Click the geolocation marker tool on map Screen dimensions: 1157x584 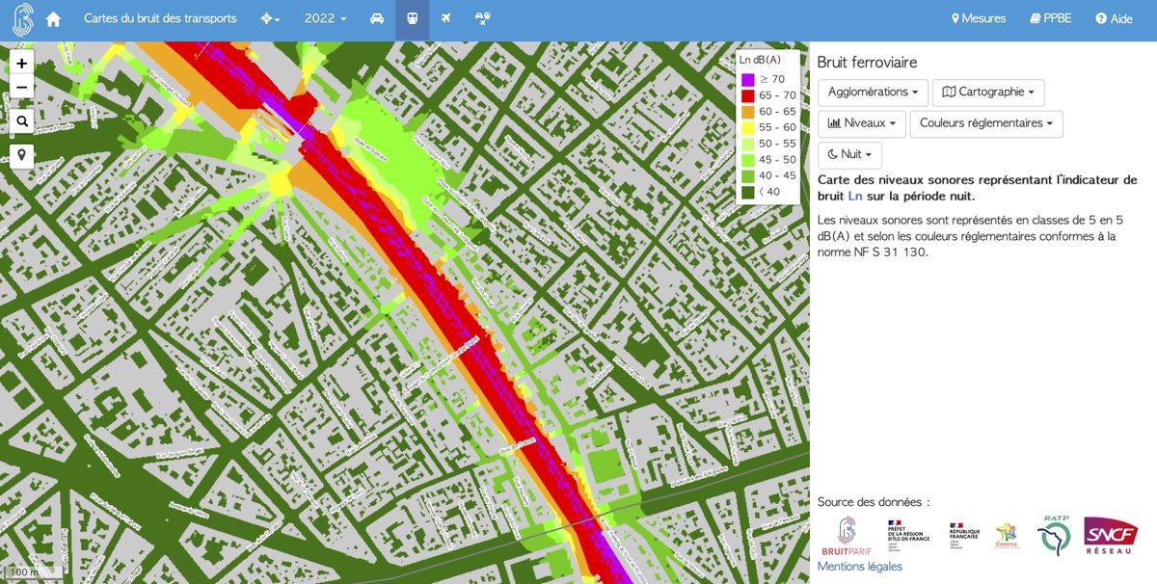pyautogui.click(x=21, y=154)
